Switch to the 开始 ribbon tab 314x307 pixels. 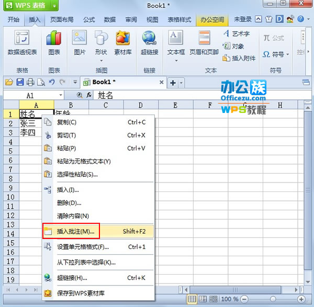[14, 19]
